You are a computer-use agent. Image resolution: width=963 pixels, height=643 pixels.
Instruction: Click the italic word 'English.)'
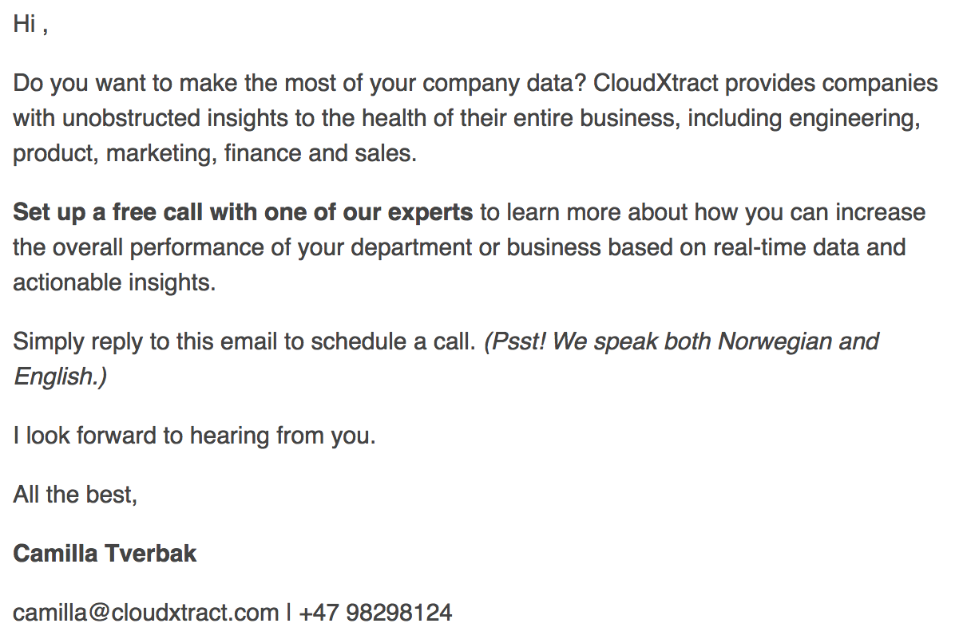point(60,377)
